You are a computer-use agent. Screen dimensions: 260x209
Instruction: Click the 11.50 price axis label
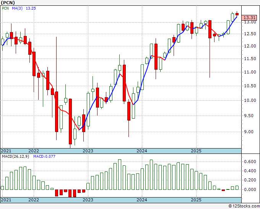(250, 59)
